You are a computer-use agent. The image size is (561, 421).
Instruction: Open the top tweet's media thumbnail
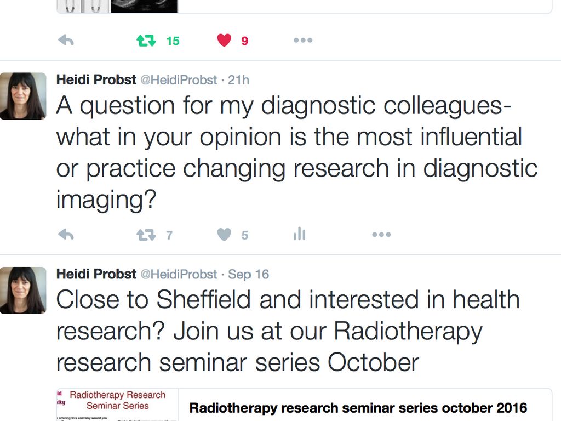(x=117, y=6)
